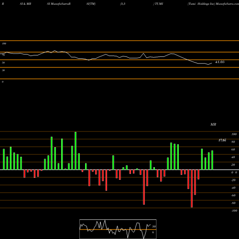Image resolution: width=239 pixels, height=239 pixels.
Task: Click the '(Tumi Holdings Inc) MunafaSutra.com' title
Action: point(213,4)
